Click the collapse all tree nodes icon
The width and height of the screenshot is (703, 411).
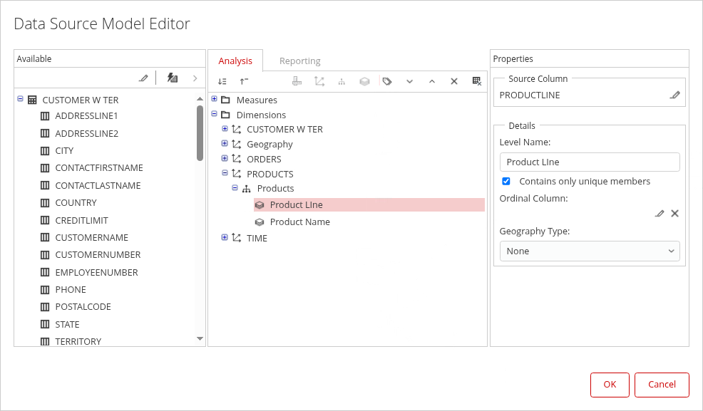[244, 81]
